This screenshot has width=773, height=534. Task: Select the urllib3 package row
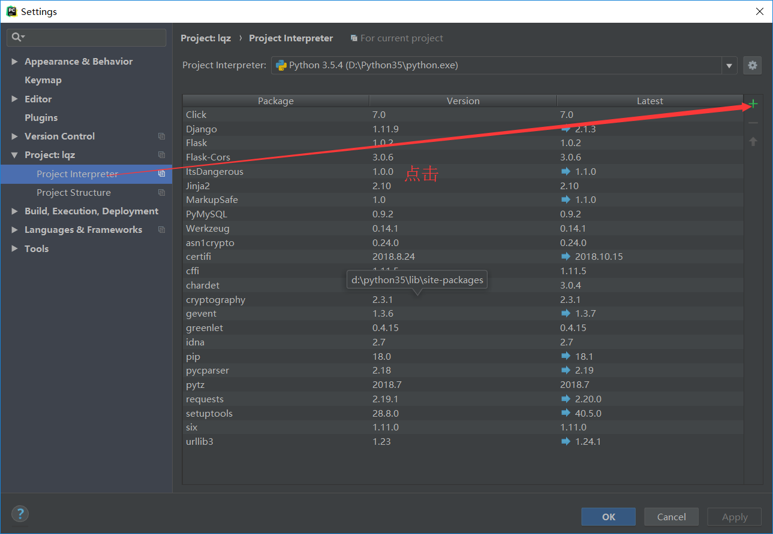463,442
